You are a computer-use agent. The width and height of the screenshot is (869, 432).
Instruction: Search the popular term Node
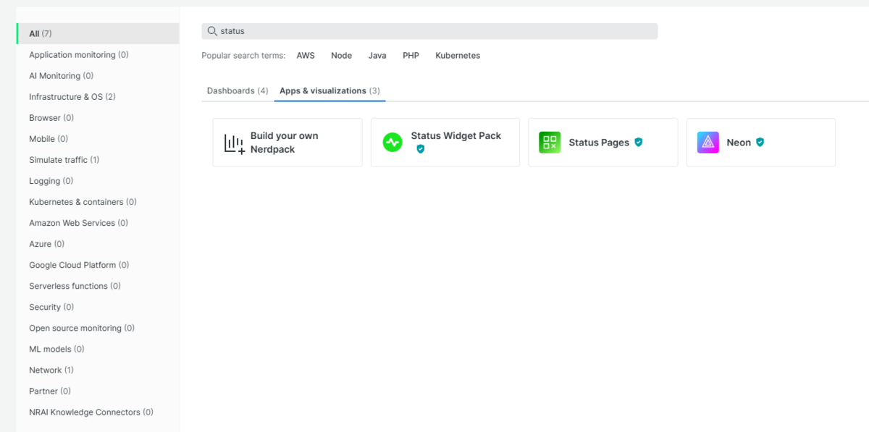[x=341, y=56]
